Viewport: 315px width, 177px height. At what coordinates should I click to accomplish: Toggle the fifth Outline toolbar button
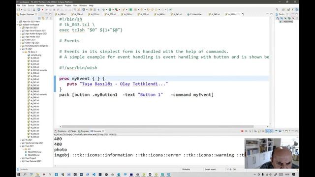point(293,18)
